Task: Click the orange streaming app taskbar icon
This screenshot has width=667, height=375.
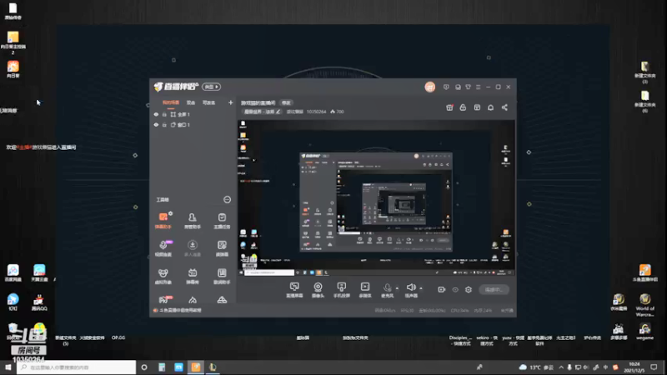Action: coord(196,367)
